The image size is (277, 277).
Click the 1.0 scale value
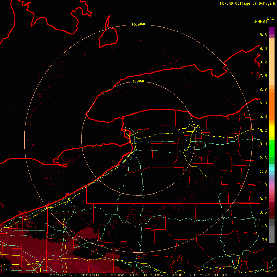(263, 185)
